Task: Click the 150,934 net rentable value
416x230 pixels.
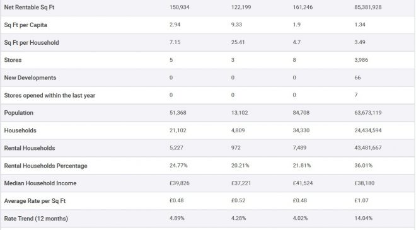Action: [180, 7]
